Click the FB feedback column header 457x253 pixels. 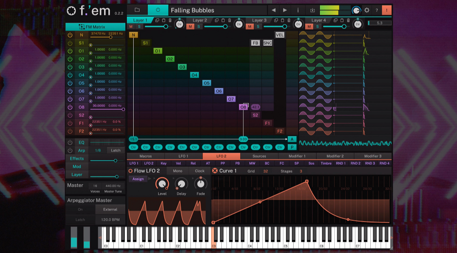pos(255,43)
